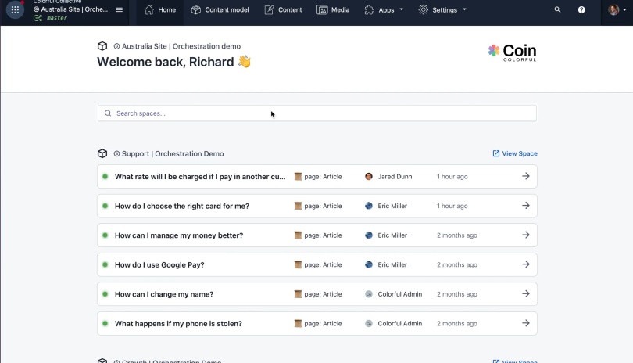Expand the Apps dropdown menu
Viewport: 633px width, 363px height.
(384, 9)
